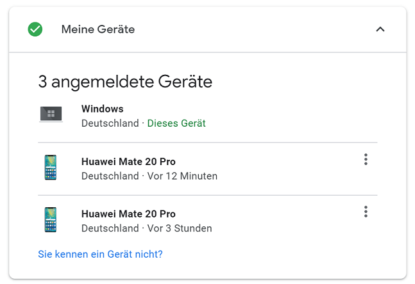Collapse the Meine Geräte section chevron
415x284 pixels.
coord(380,29)
